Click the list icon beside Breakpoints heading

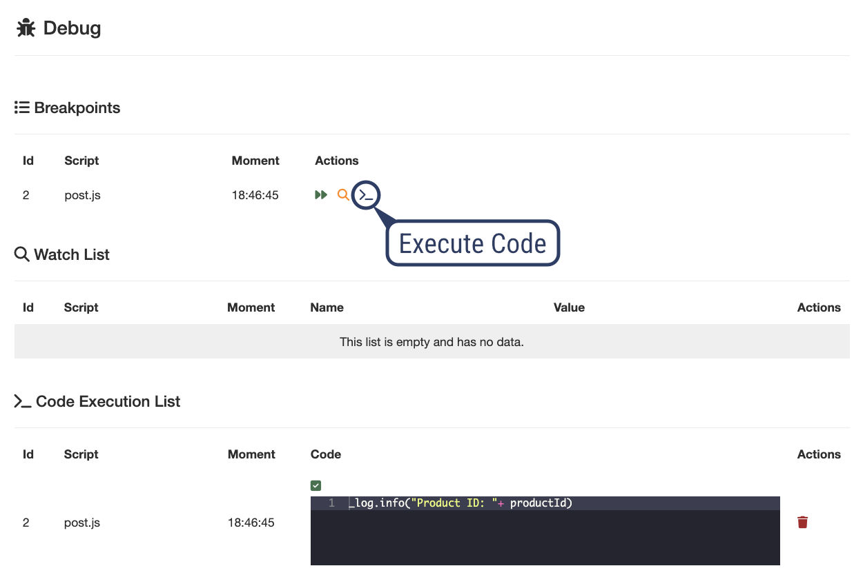21,108
